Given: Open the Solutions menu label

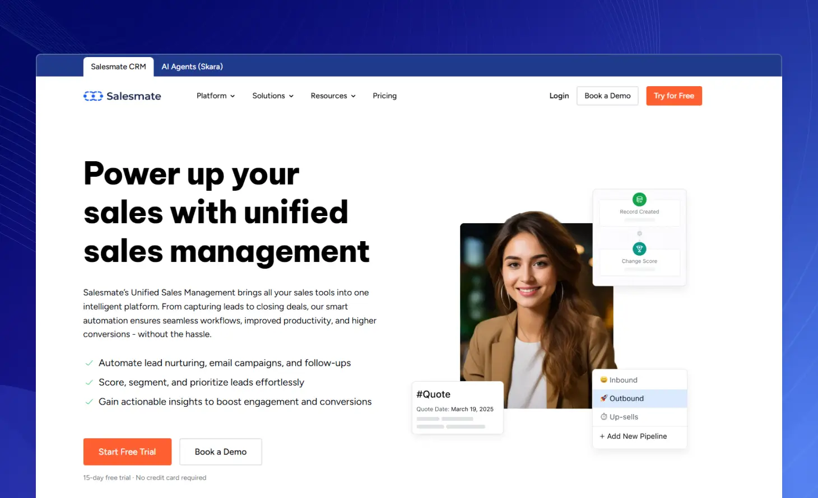Looking at the screenshot, I should [x=268, y=96].
